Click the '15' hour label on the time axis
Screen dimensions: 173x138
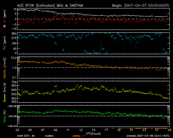pos(94,130)
